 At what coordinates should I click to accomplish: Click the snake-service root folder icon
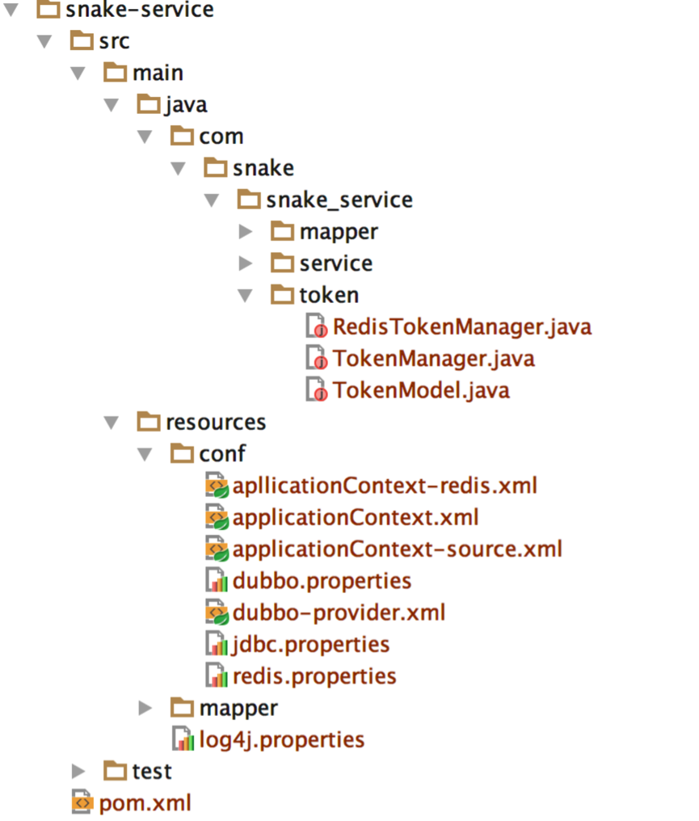[48, 9]
